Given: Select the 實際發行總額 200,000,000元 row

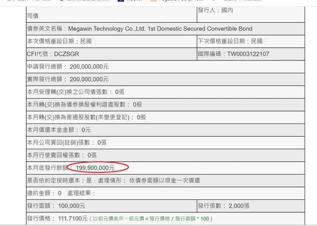Looking at the screenshot, I should pyautogui.click(x=165, y=79).
